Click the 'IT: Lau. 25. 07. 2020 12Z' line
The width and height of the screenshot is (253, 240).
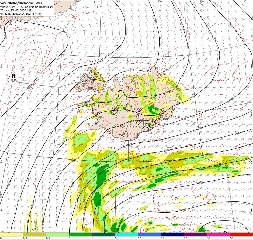[16, 10]
